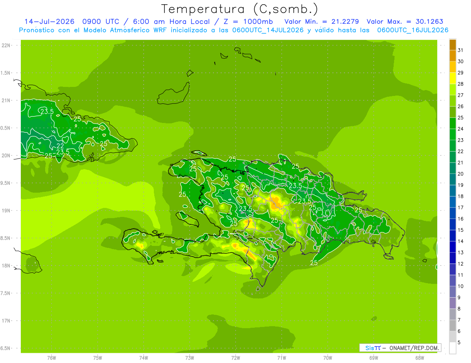The width and height of the screenshot is (471, 363).
Task: Click the '30' legend scale label
Action: click(x=461, y=61)
